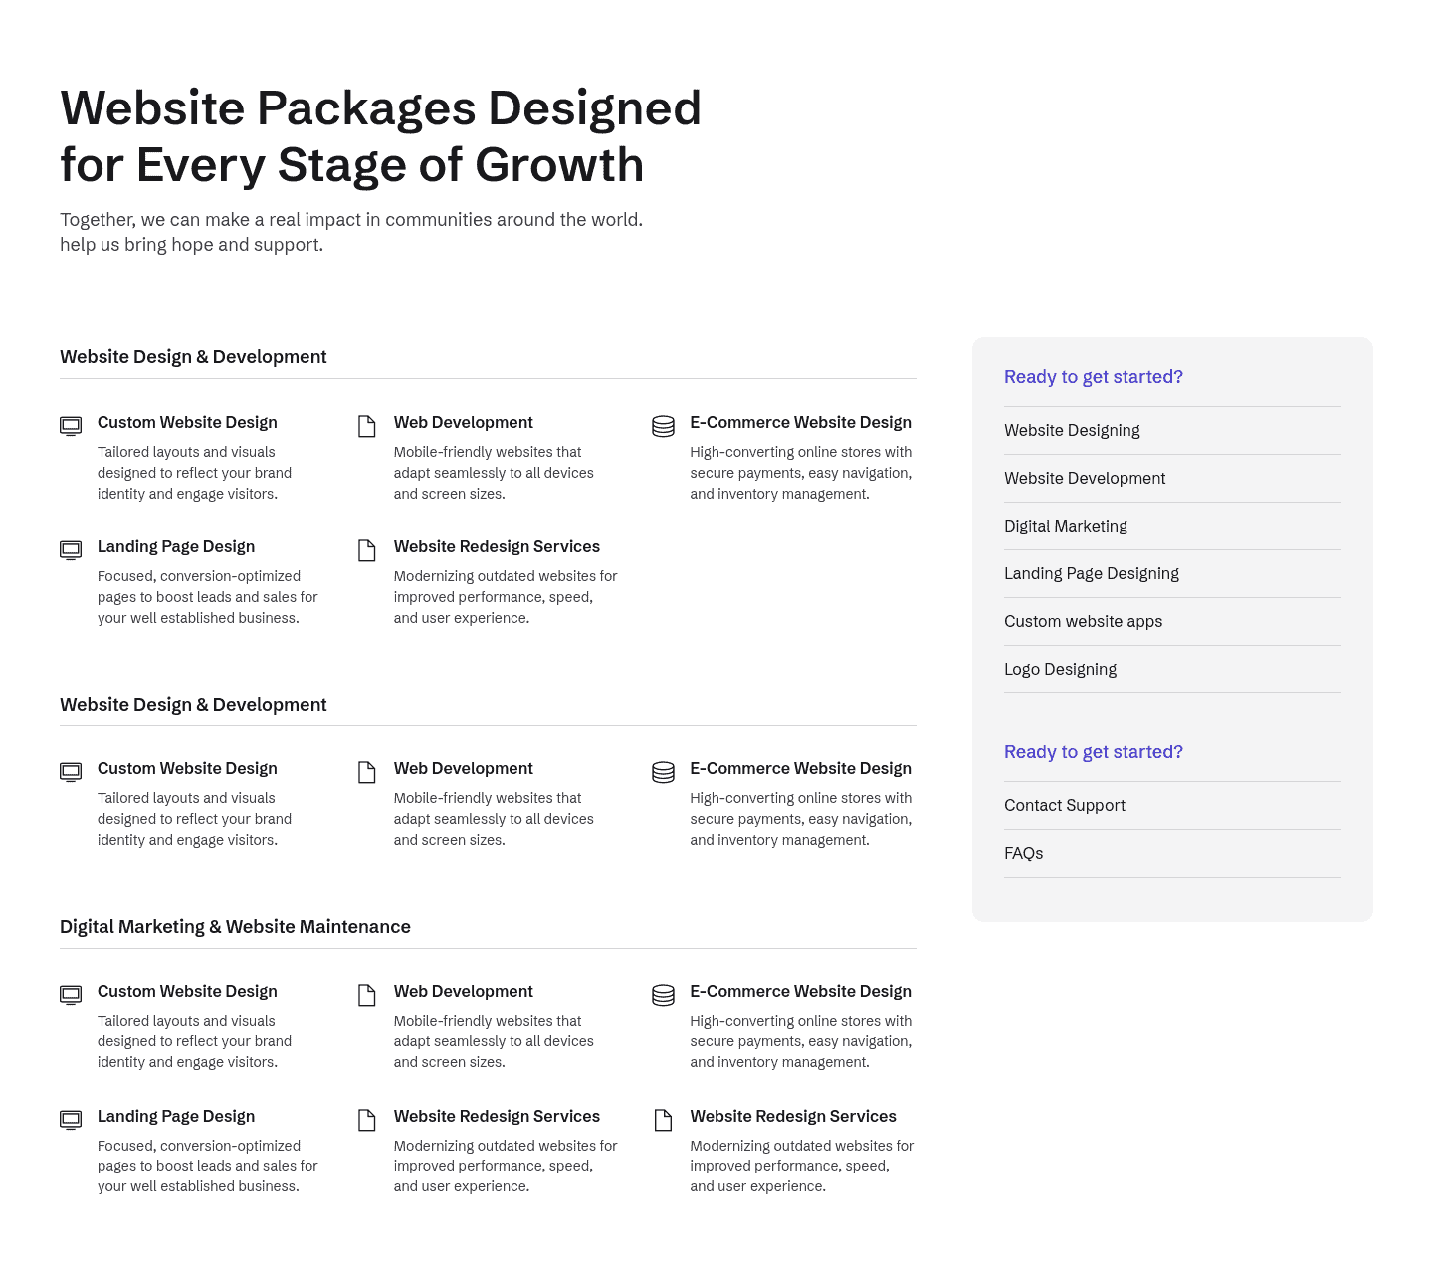Click E-Commerce database icon in the middle section

pos(663,772)
